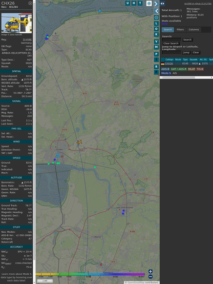Image resolution: width=213 pixels, height=284 pixels.
Task: Toggle sidebar with the double-arrow button
Action: [x=162, y=4]
